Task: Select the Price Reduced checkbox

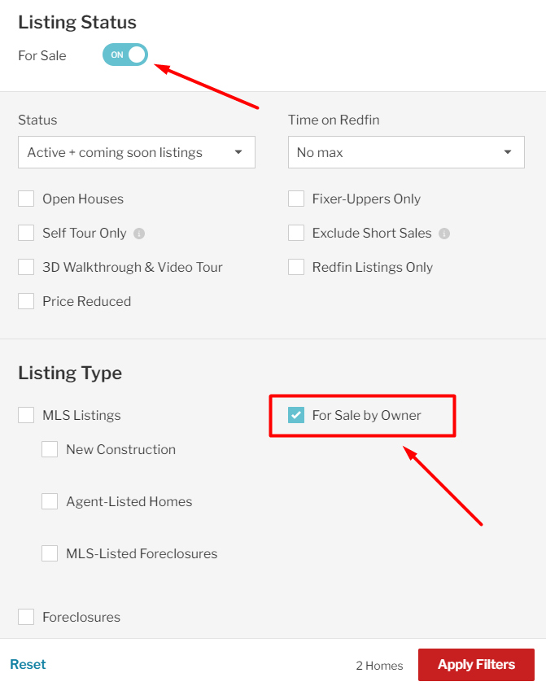Action: coord(26,301)
